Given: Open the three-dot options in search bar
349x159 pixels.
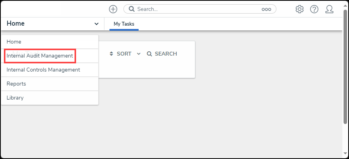Looking at the screenshot, I should point(266,9).
